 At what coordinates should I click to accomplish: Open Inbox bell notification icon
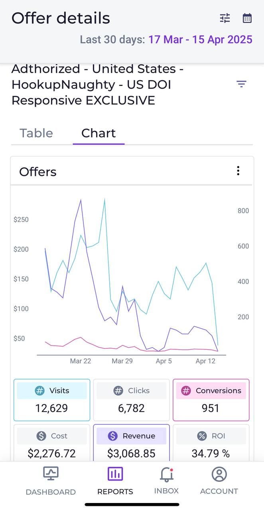coord(166,474)
